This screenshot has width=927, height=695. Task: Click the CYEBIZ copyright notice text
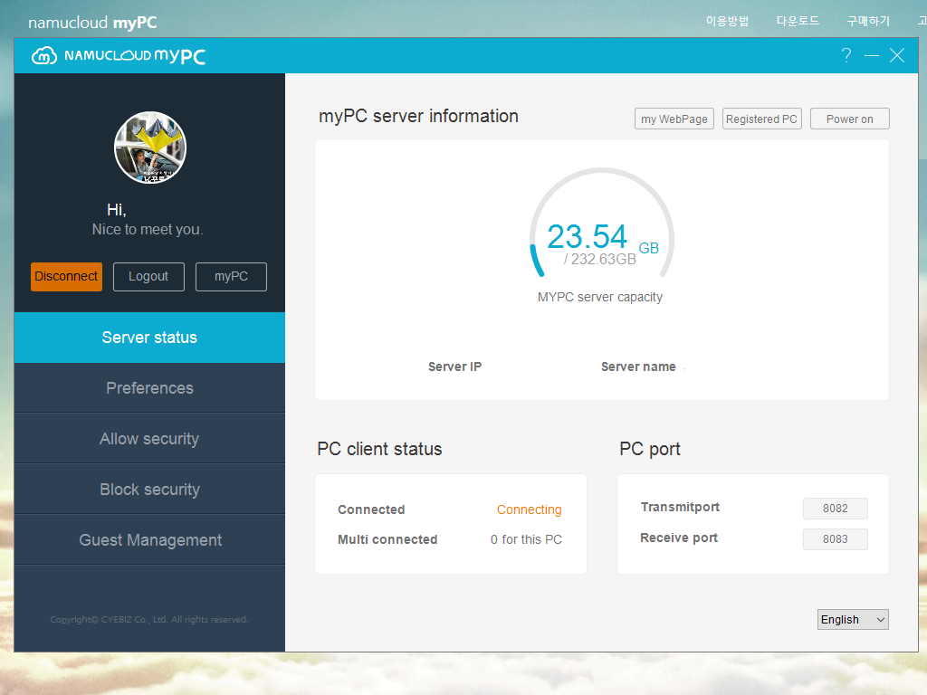(x=149, y=619)
